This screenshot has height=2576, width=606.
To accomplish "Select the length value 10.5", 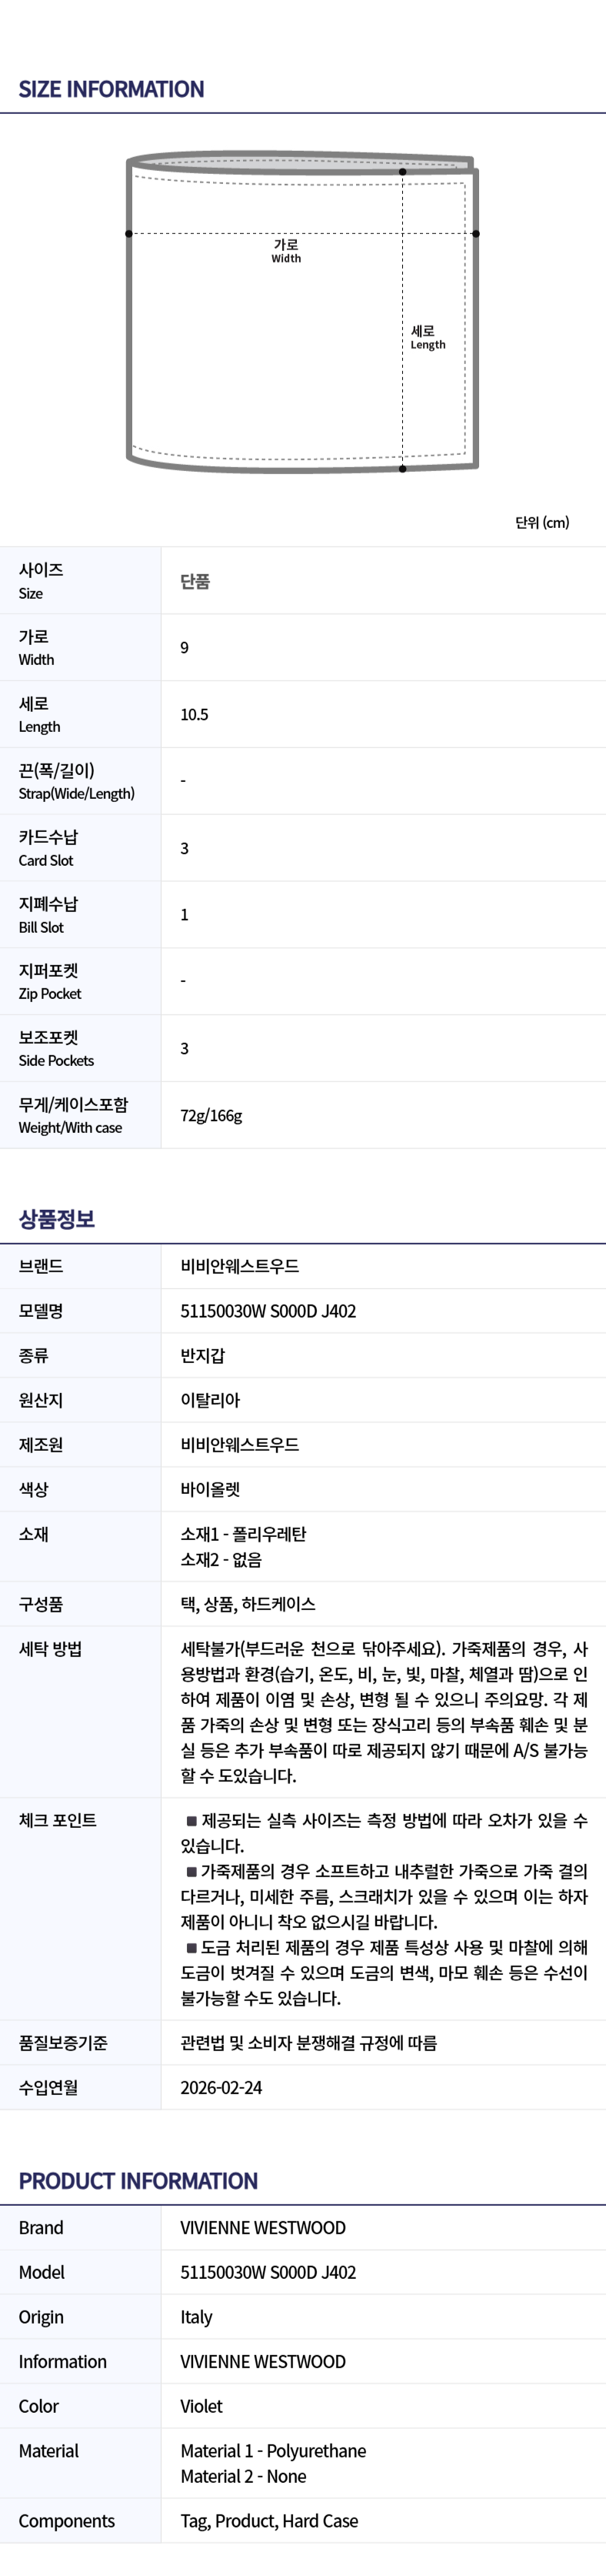I will (x=194, y=715).
